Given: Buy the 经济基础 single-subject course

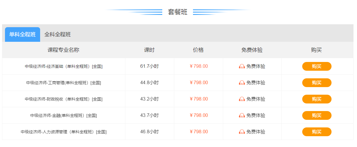Looking at the screenshot, I should [x=317, y=66].
